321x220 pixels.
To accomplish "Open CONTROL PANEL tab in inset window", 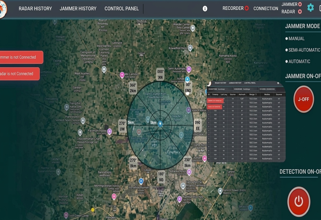I will tap(250, 83).
